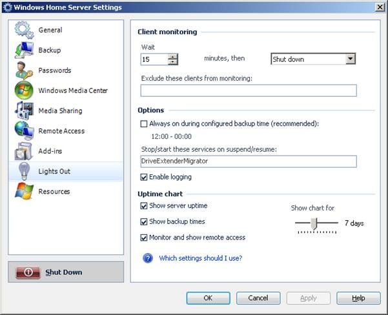Viewport: 388px width, 315px height.
Task: Open the Resources label in sidebar
Action: (54, 192)
